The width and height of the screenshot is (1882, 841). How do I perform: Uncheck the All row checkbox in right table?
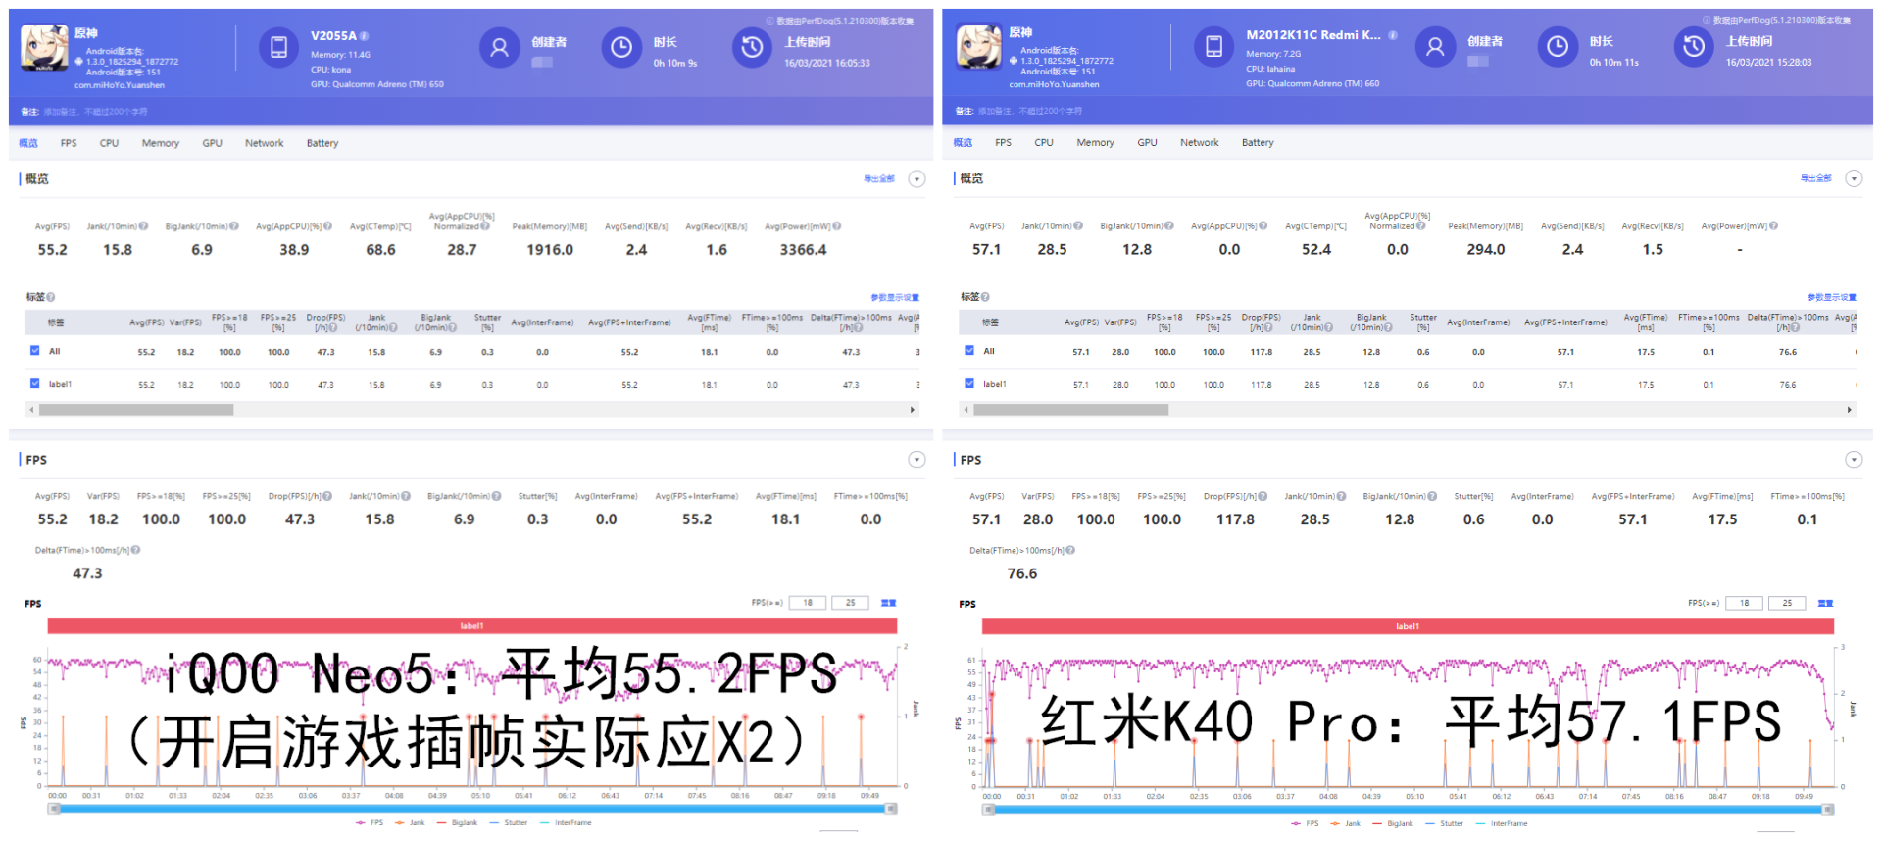[969, 350]
